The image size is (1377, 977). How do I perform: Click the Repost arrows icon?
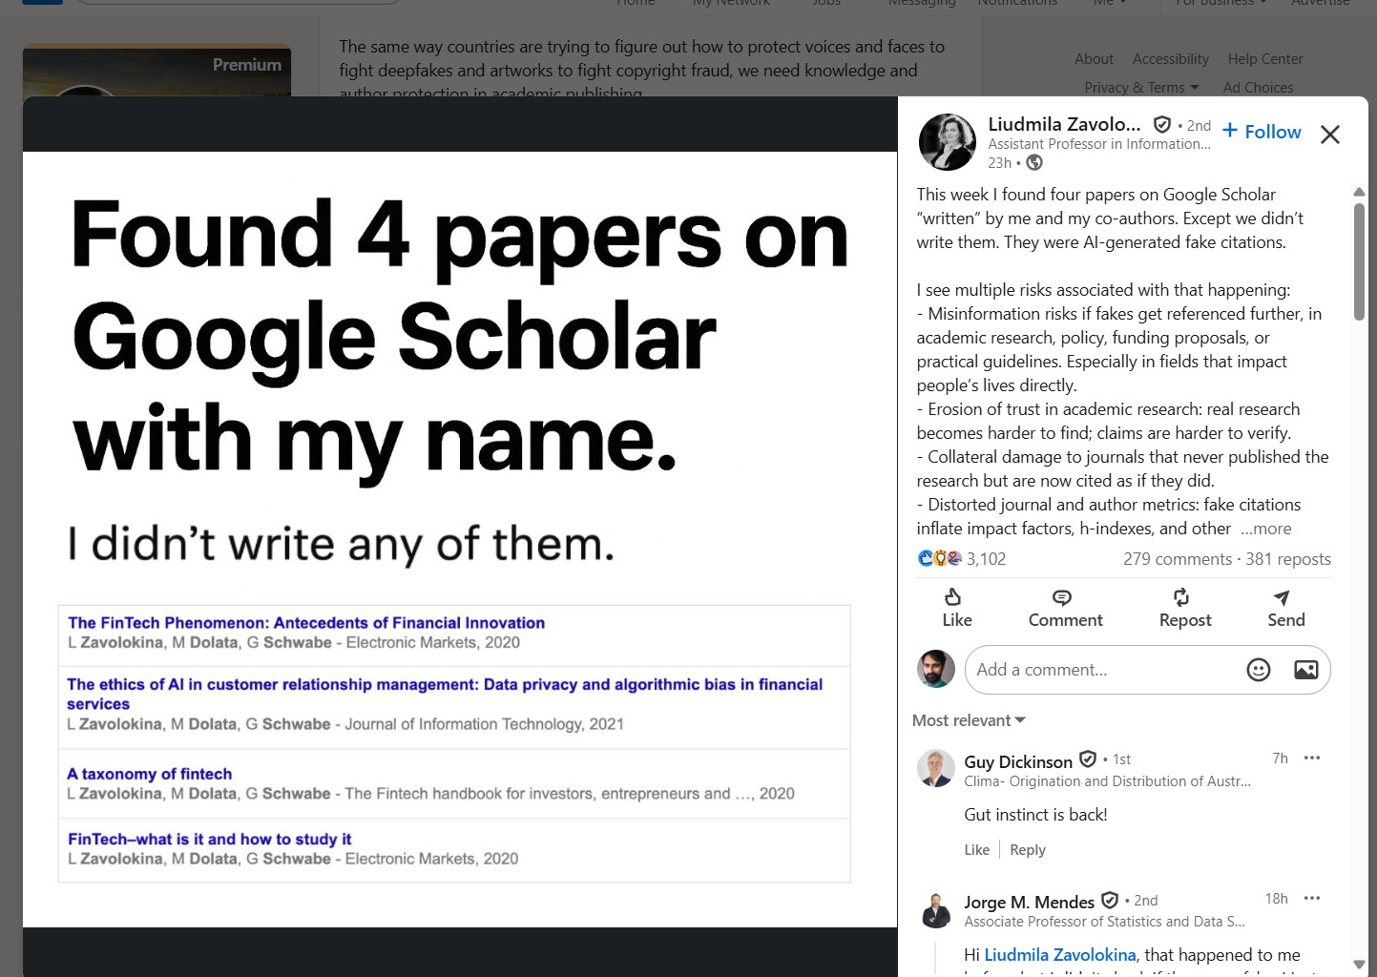[x=1181, y=597]
